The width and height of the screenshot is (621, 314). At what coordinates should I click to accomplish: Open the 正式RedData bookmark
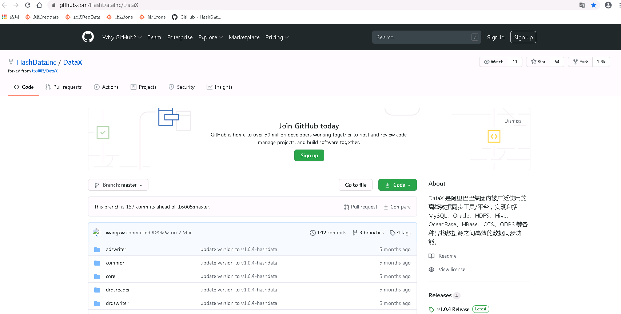[83, 17]
